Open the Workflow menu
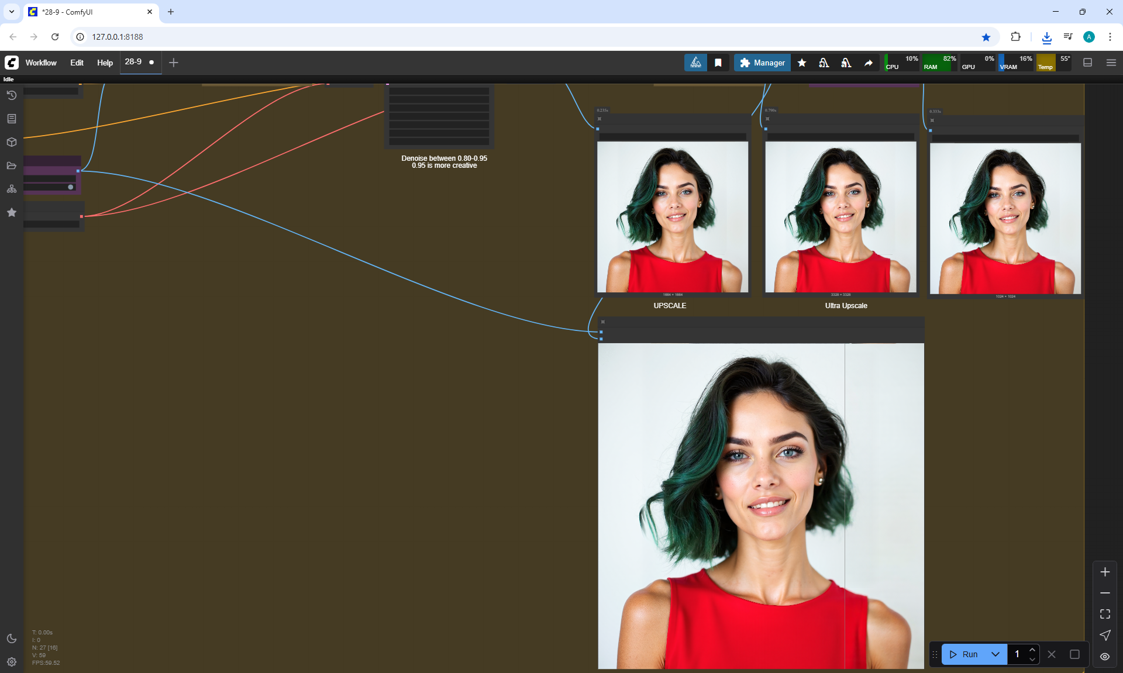This screenshot has height=673, width=1123. pos(41,63)
